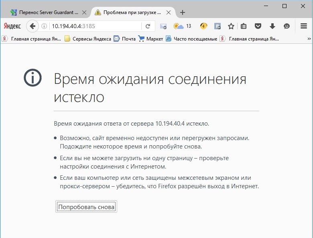Image resolution: width=313 pixels, height=238 pixels.
Task: Click the Почта bookmark
Action: pos(125,39)
